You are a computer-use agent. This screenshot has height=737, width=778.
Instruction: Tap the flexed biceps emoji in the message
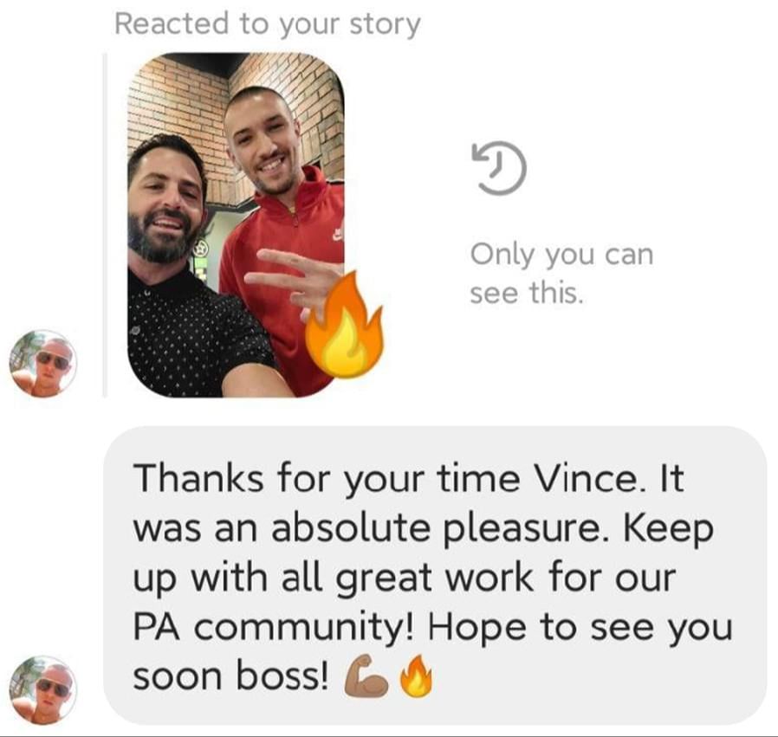click(366, 676)
